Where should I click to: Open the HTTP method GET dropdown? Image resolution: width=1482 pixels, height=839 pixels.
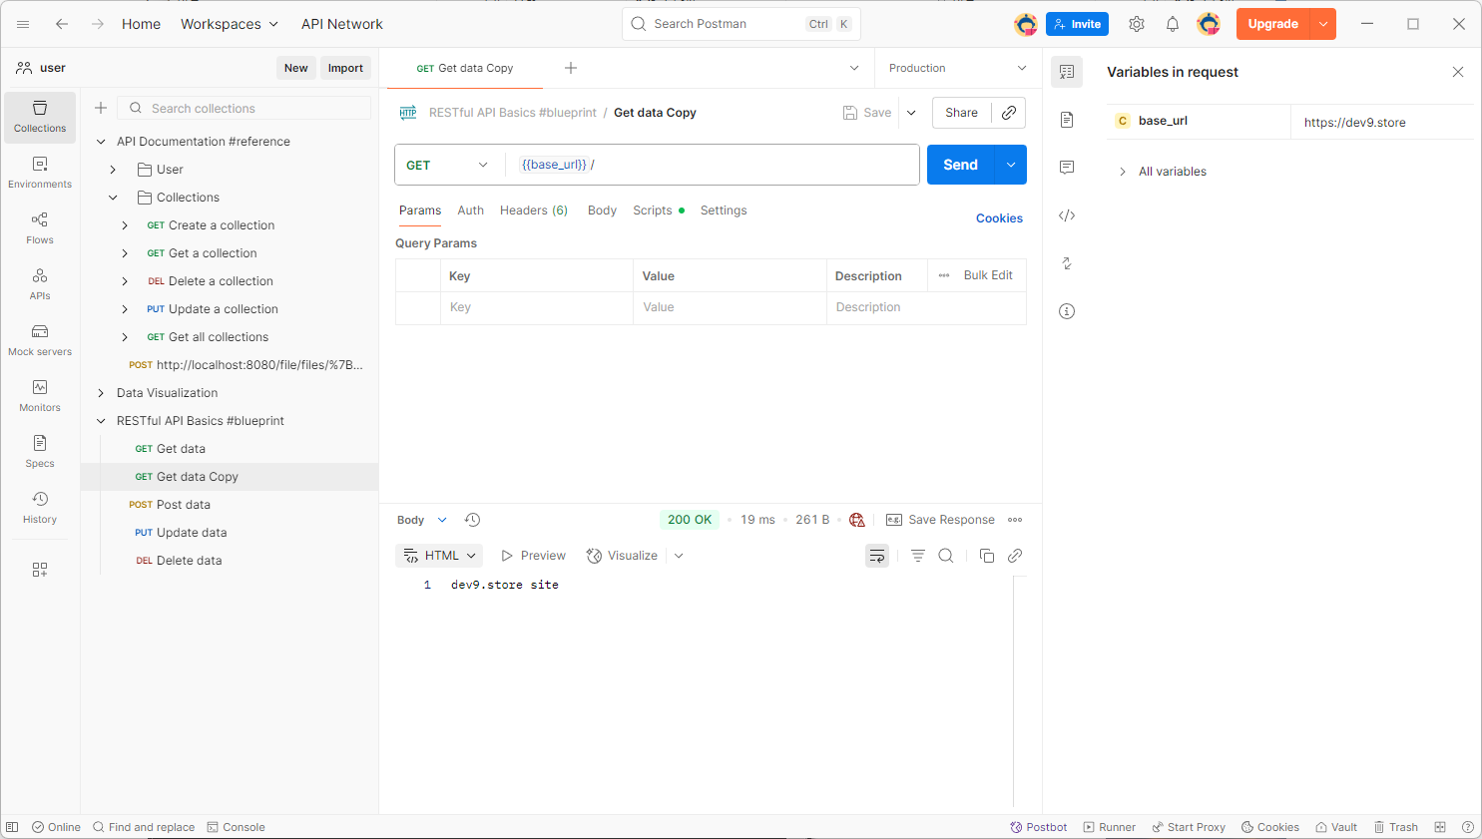click(x=447, y=165)
